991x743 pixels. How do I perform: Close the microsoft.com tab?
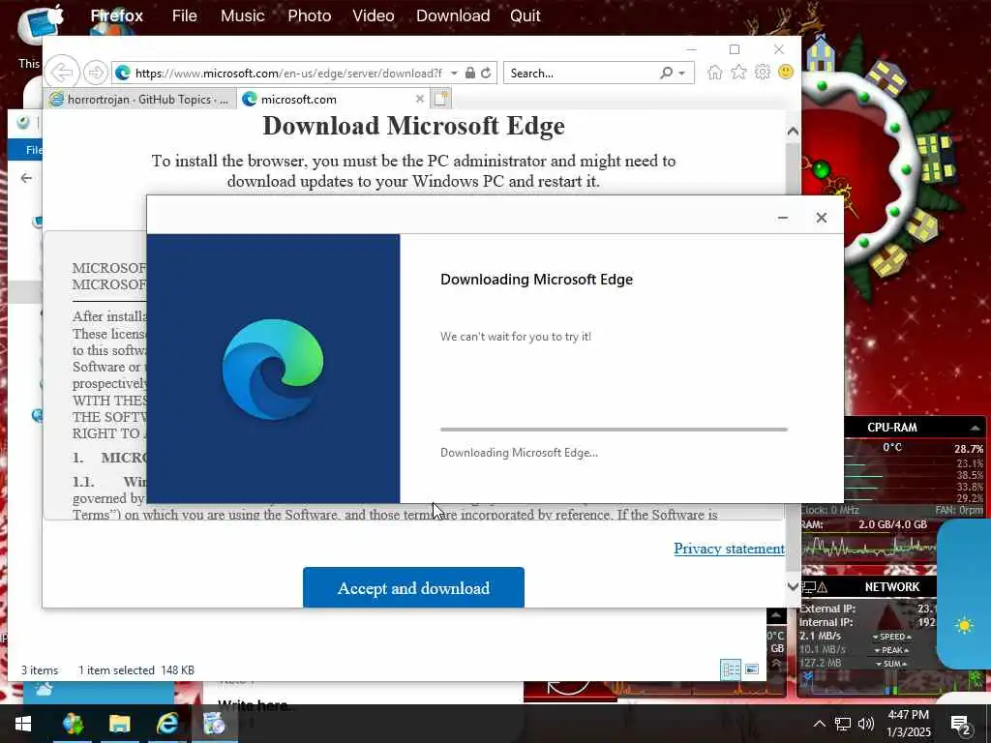click(419, 100)
